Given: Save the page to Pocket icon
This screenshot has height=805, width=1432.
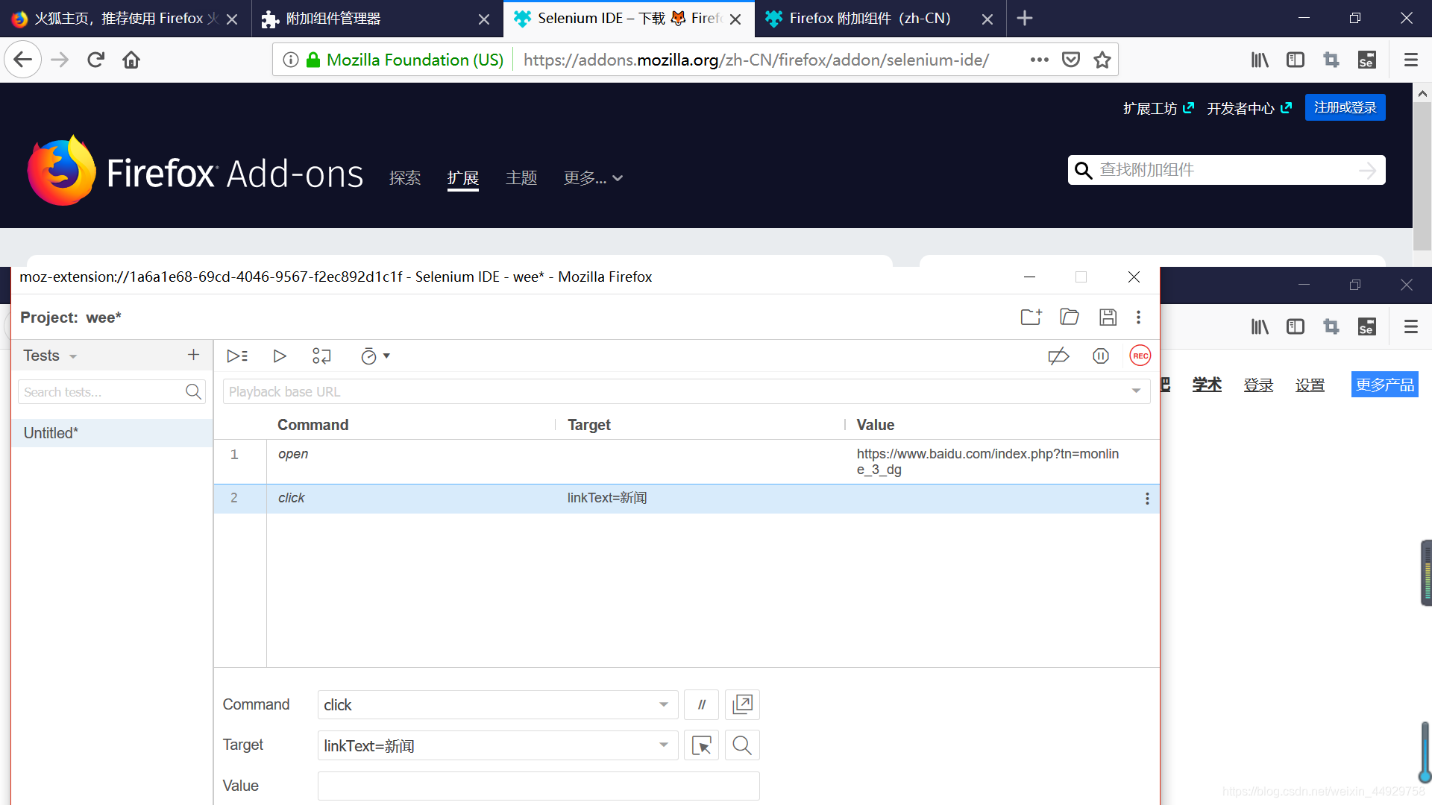Looking at the screenshot, I should pyautogui.click(x=1071, y=60).
